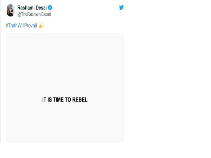211x158 pixels.
Task: Click the "IT IS TIME TO REBEL" text
Action: [x=65, y=100]
